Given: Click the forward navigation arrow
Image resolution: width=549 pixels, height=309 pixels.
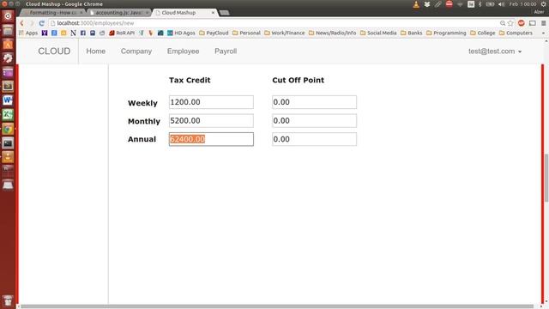Looking at the screenshot, I should click(x=32, y=23).
